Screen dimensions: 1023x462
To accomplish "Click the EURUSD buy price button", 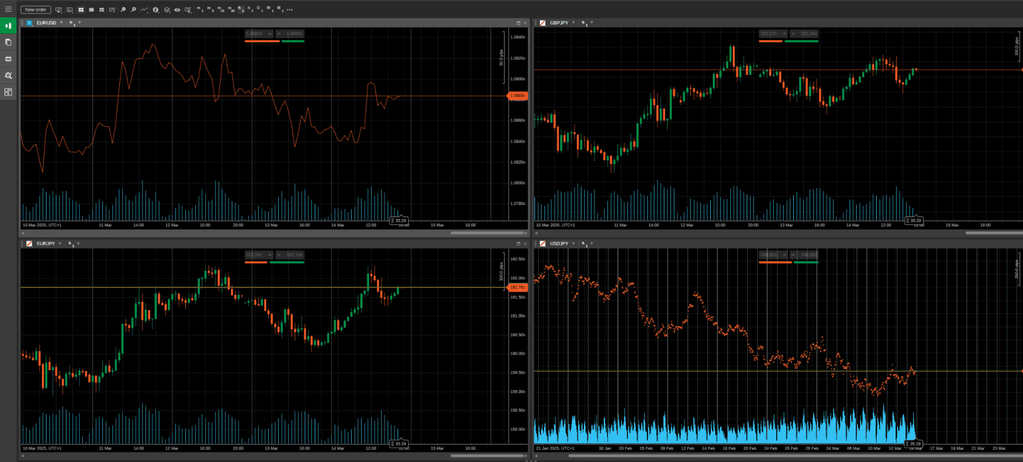I will click(x=290, y=34).
